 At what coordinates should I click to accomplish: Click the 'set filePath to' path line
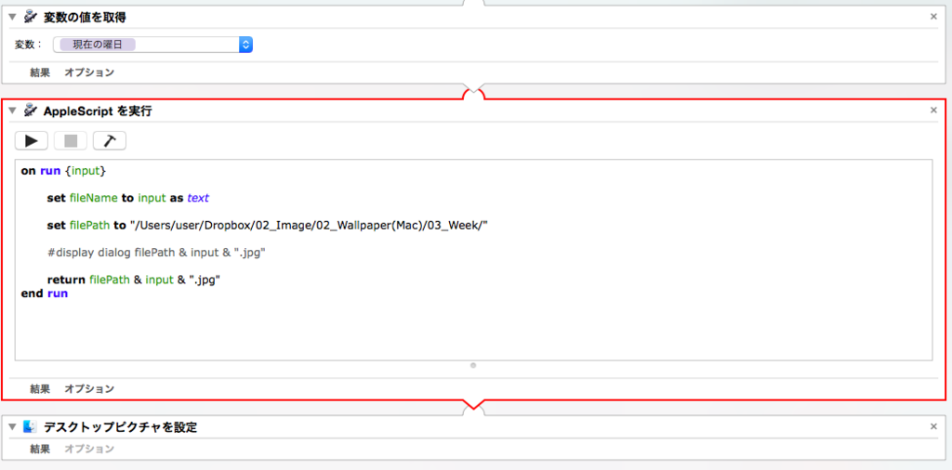tap(268, 226)
